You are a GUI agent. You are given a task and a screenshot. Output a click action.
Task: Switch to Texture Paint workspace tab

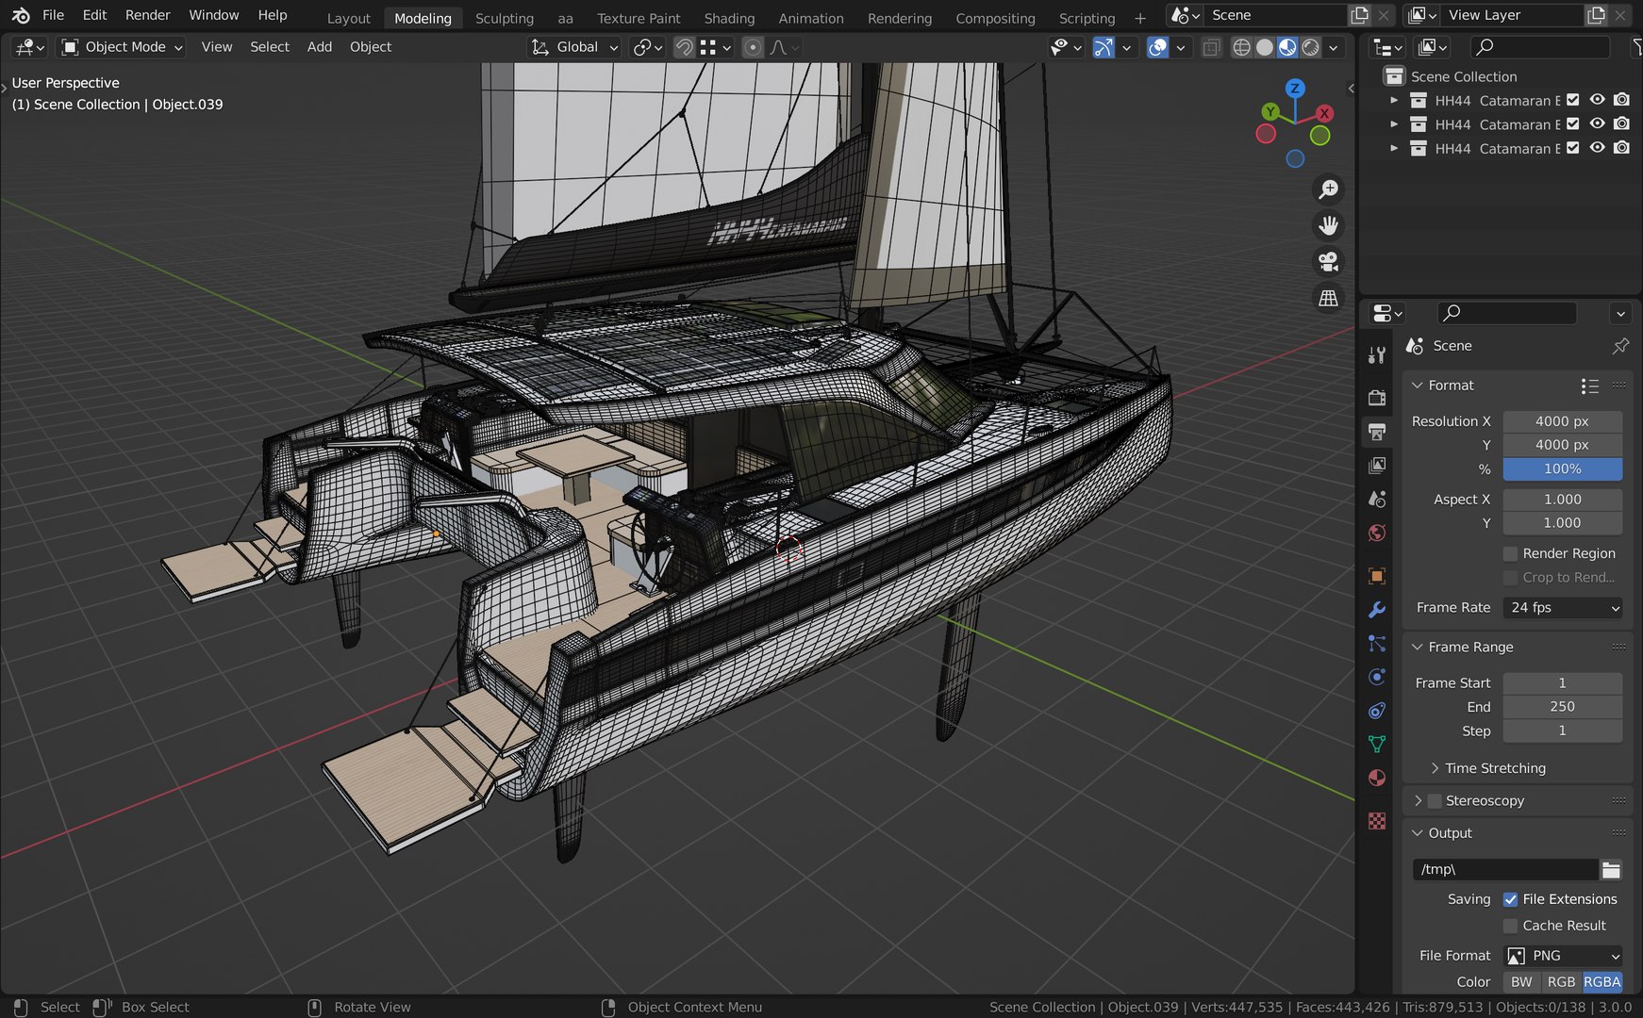pos(639,18)
